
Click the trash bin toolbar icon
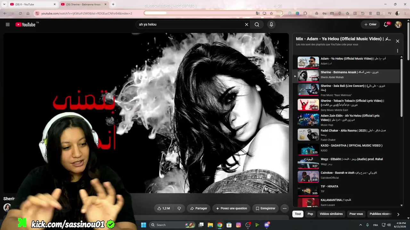[370, 13]
